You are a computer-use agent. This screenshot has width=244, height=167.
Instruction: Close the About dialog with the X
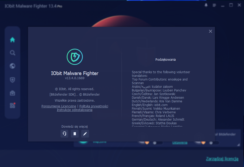point(211,32)
